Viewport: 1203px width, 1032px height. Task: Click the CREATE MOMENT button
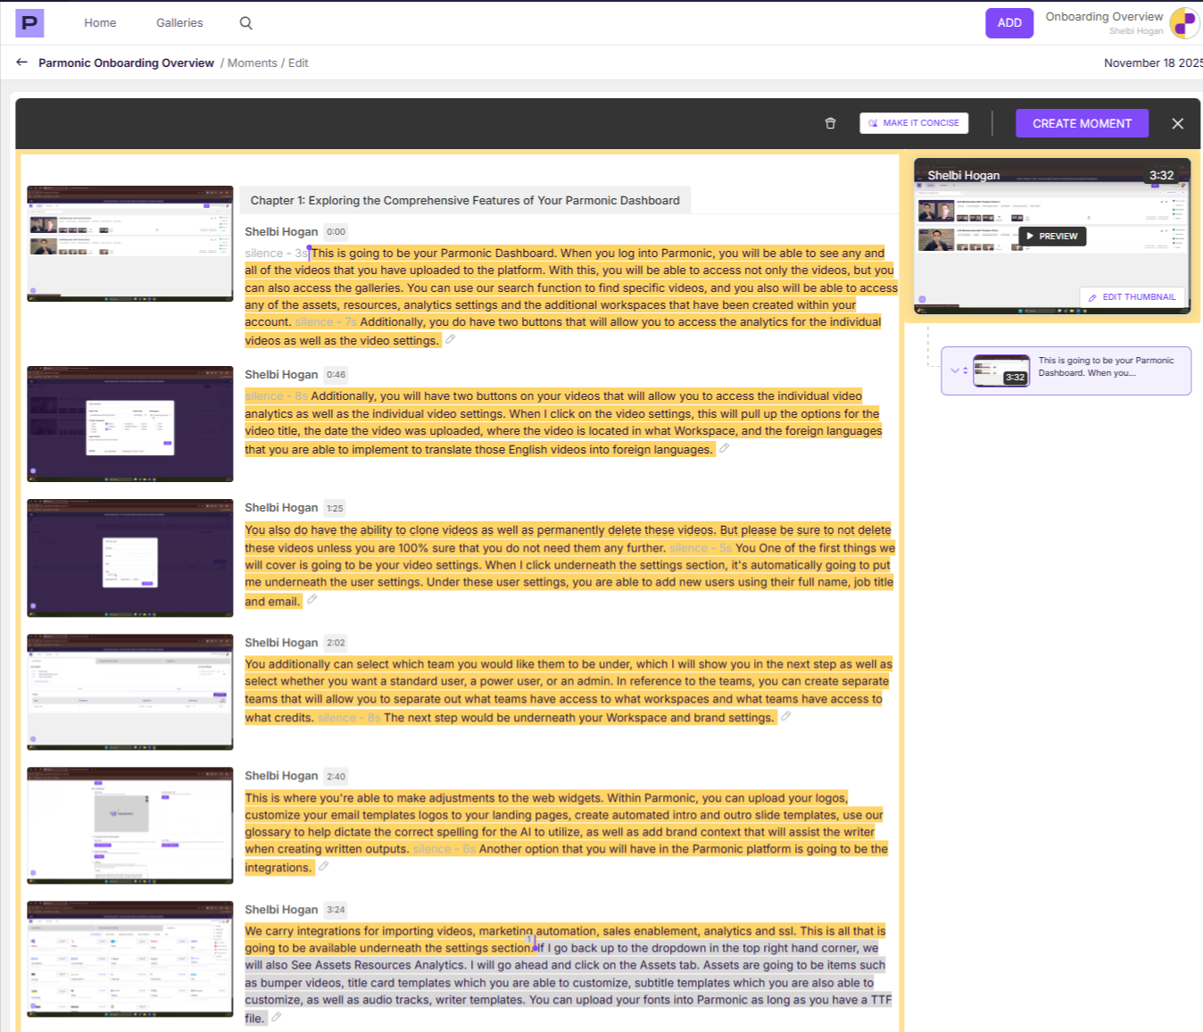pos(1082,123)
